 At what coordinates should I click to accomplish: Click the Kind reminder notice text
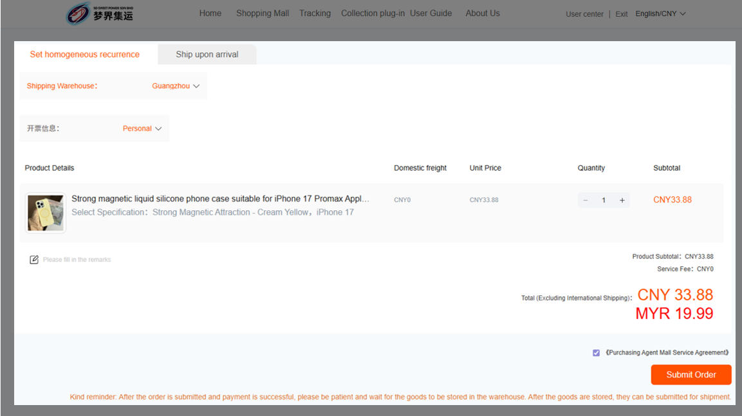pyautogui.click(x=400, y=397)
